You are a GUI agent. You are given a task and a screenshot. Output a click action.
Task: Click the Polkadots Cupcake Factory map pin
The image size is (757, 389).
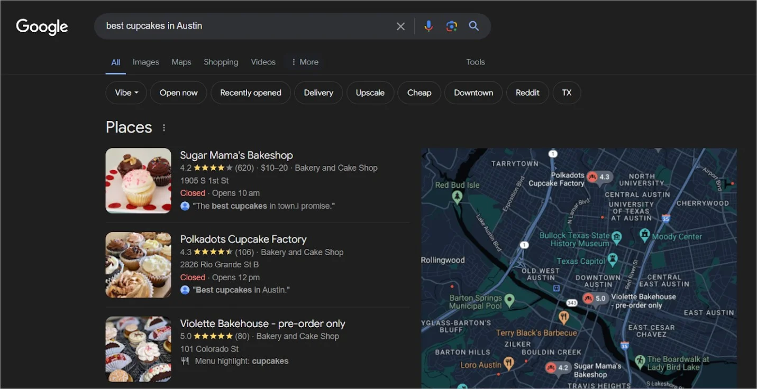pos(598,178)
